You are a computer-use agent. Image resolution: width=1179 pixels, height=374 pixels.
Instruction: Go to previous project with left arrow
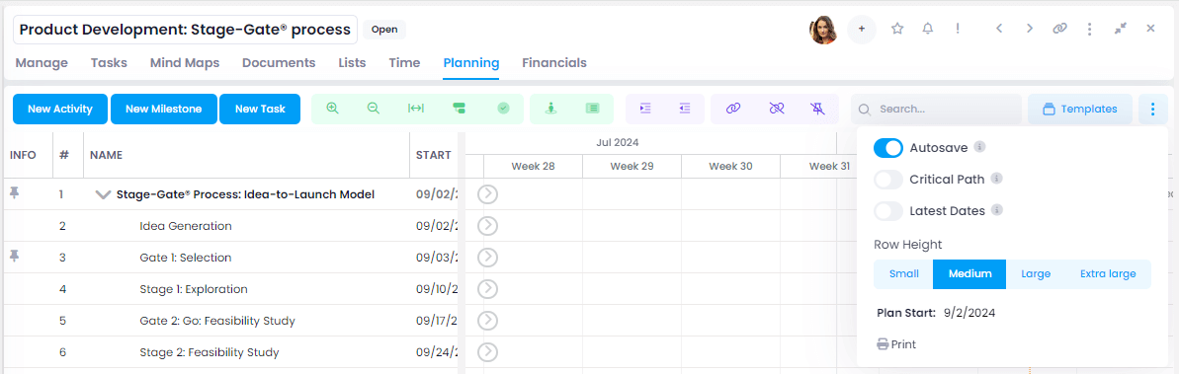pos(998,29)
